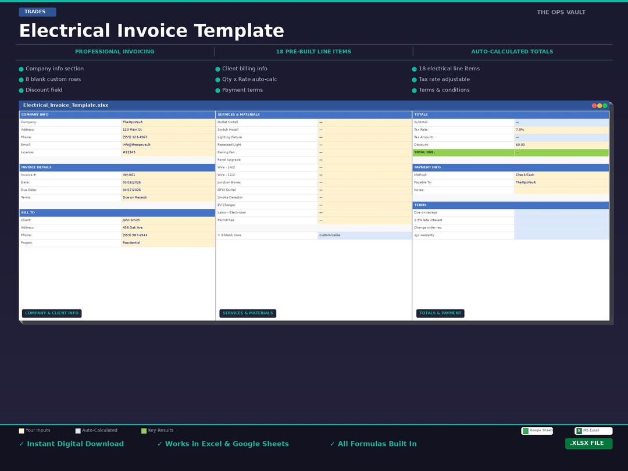
Task: Click the red window dot on spreadsheet preview
Action: pyautogui.click(x=594, y=106)
